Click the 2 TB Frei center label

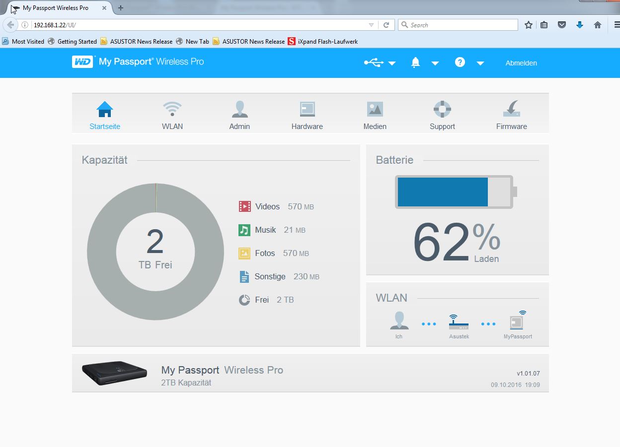[x=155, y=249]
